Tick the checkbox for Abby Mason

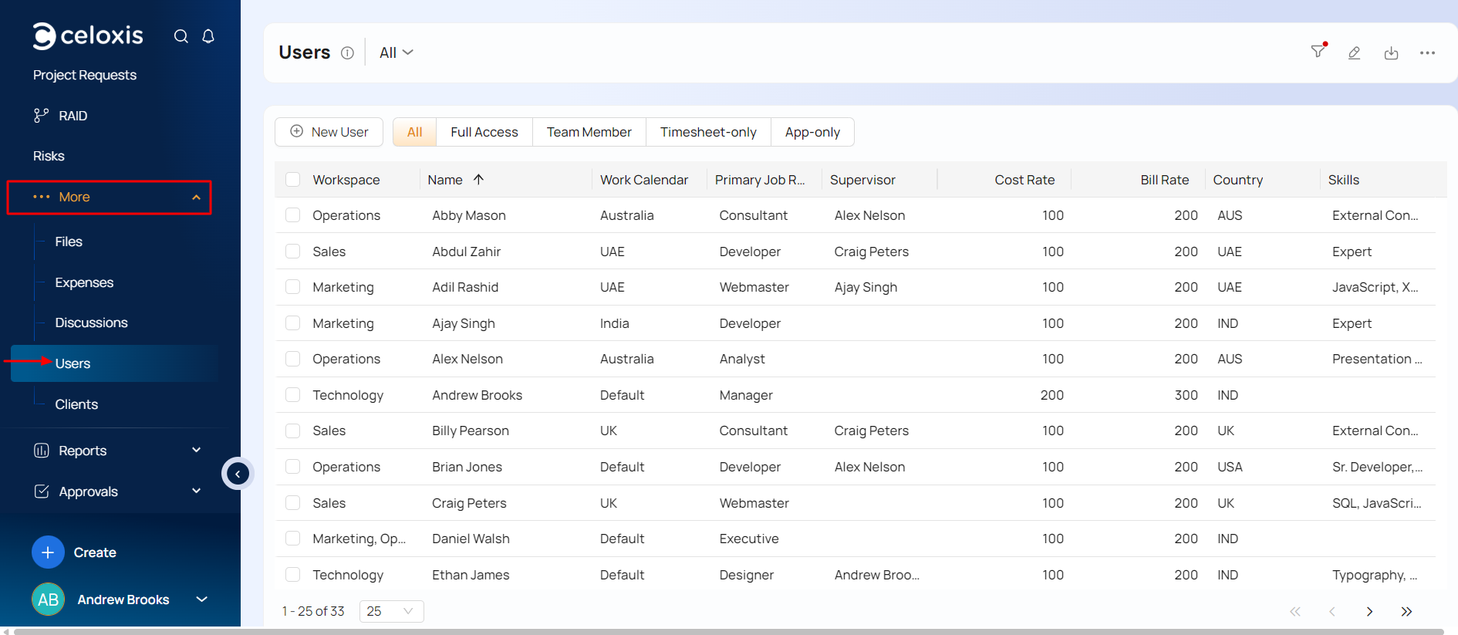293,215
